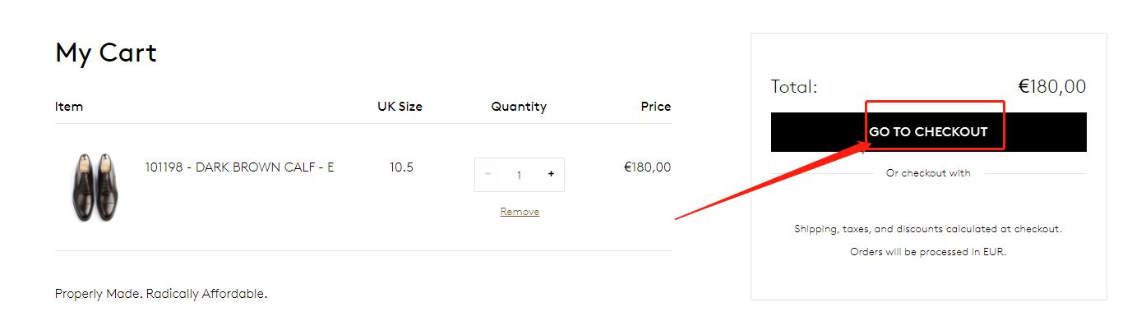
Task: Click the Item column header
Action: click(x=69, y=107)
